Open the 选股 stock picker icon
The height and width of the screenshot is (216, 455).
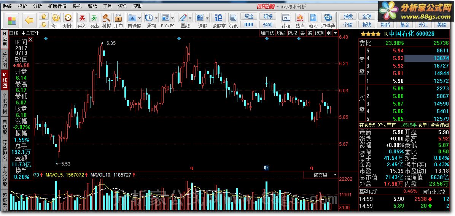200,18
